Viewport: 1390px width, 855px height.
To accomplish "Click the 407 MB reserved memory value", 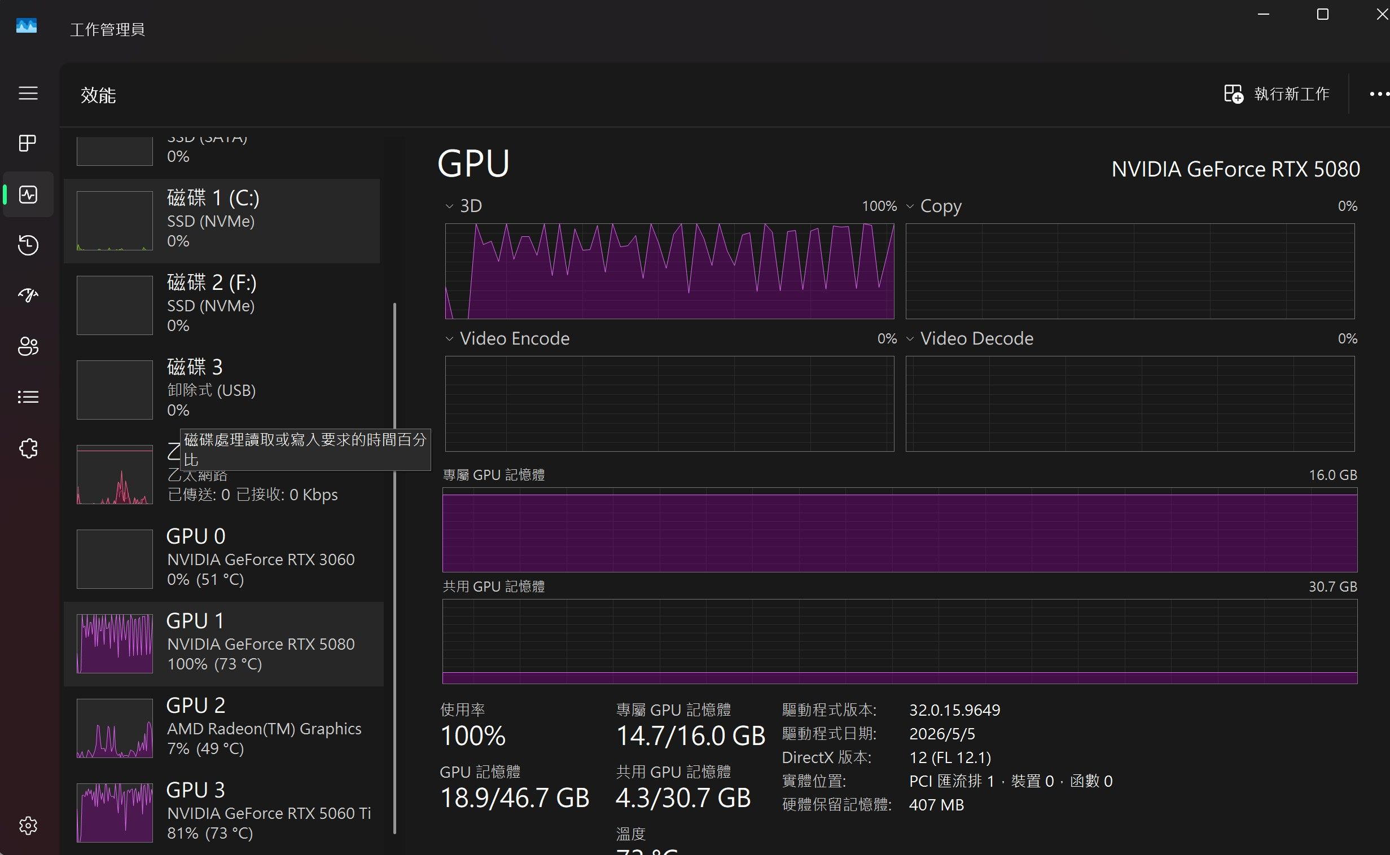I will pyautogui.click(x=936, y=805).
